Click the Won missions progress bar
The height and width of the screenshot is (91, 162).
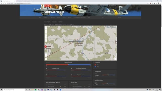pyautogui.click(x=68, y=65)
